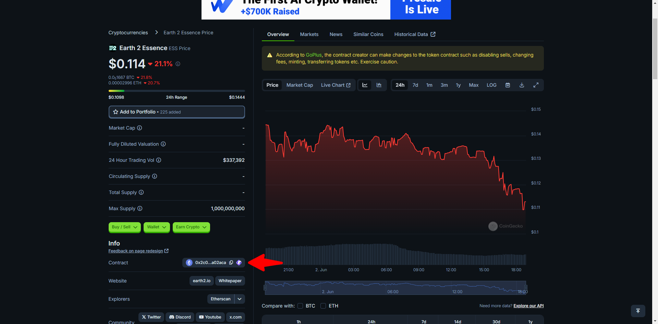658x324 pixels.
Task: Open feedback link external icon
Action: [x=167, y=251]
